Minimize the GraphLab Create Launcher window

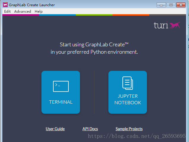[161, 5]
